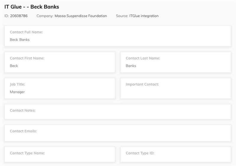Click the last name value Banks
Screen dimensions: 236x166
pyautogui.click(x=131, y=66)
